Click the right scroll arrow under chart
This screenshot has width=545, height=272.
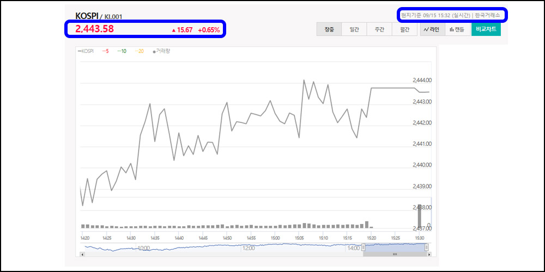(x=429, y=254)
